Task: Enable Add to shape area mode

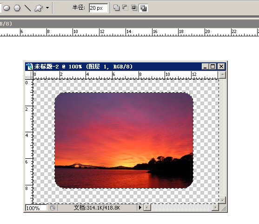Action: (x=116, y=8)
